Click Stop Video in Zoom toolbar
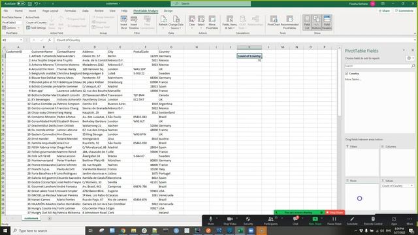Screen dimensions: 418x235 230,221
